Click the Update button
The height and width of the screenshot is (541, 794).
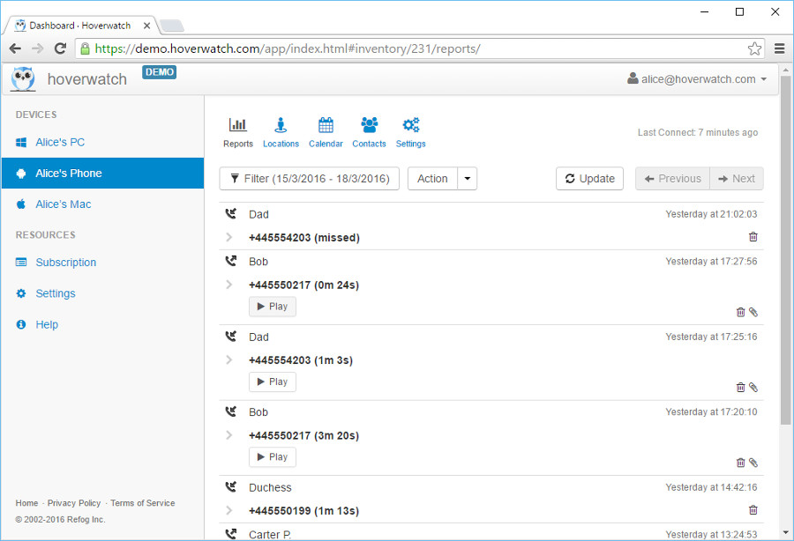pos(589,179)
